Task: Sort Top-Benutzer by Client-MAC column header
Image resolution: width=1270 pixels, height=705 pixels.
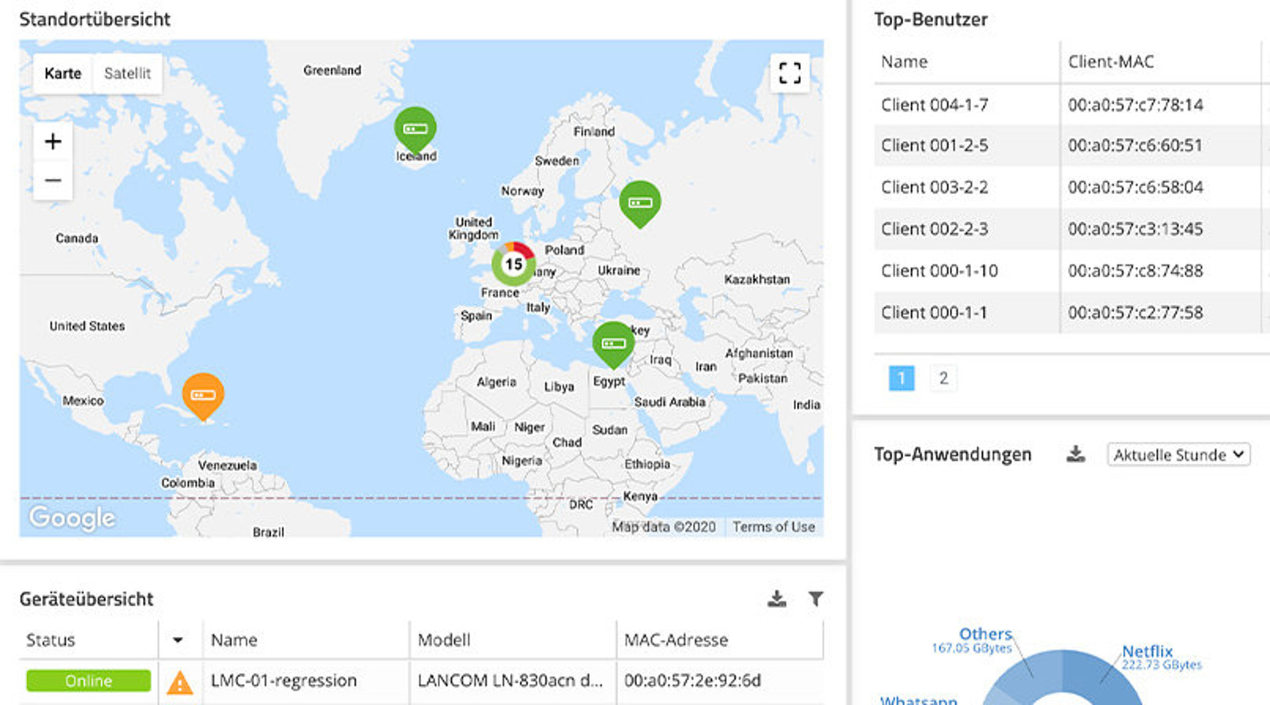Action: [x=1111, y=61]
